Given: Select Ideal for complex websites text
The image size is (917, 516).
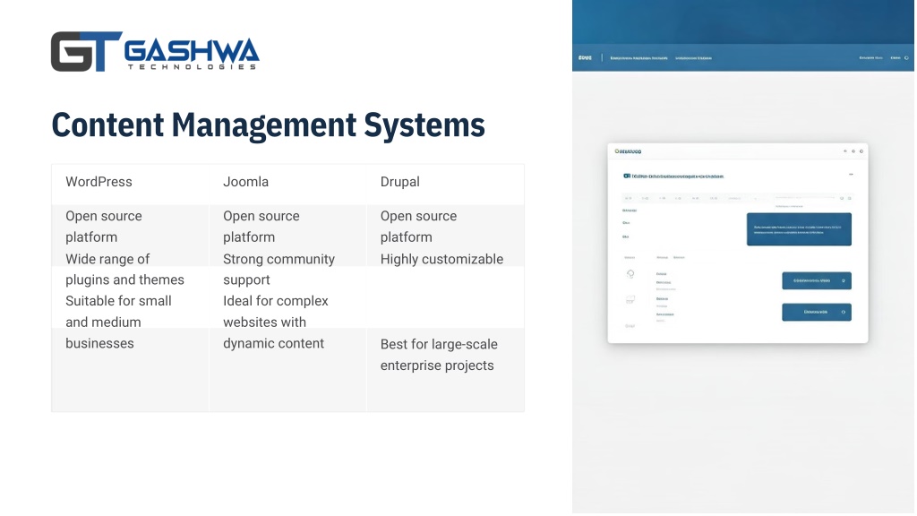Looking at the screenshot, I should [x=276, y=322].
